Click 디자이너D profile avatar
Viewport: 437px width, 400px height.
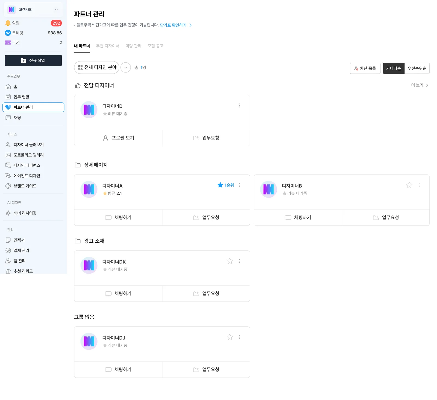(89, 110)
